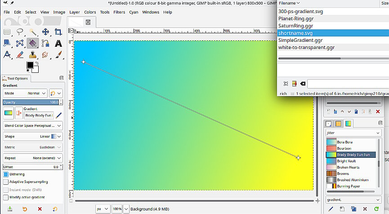
Task: Open gradient tag dropdown below gradient list
Action: click(353, 200)
